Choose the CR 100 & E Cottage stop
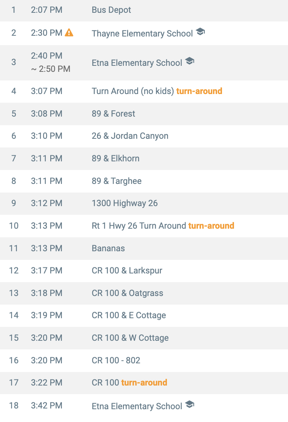Image resolution: width=288 pixels, height=422 pixels. (129, 315)
